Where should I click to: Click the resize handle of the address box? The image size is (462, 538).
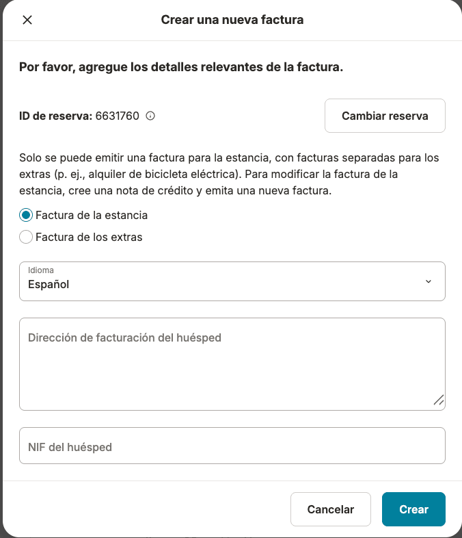click(438, 400)
